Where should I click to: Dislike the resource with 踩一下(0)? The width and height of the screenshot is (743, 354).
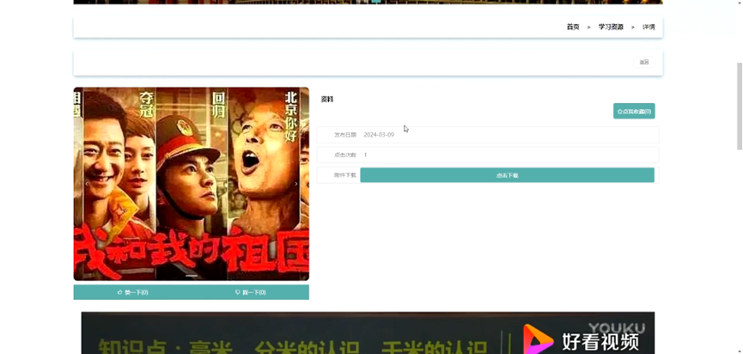pyautogui.click(x=250, y=292)
